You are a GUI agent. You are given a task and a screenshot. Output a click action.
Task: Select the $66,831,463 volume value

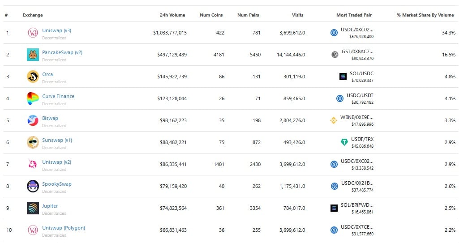(173, 230)
